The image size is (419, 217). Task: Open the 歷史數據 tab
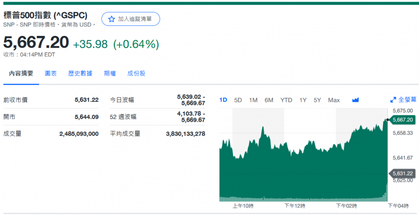(x=80, y=73)
